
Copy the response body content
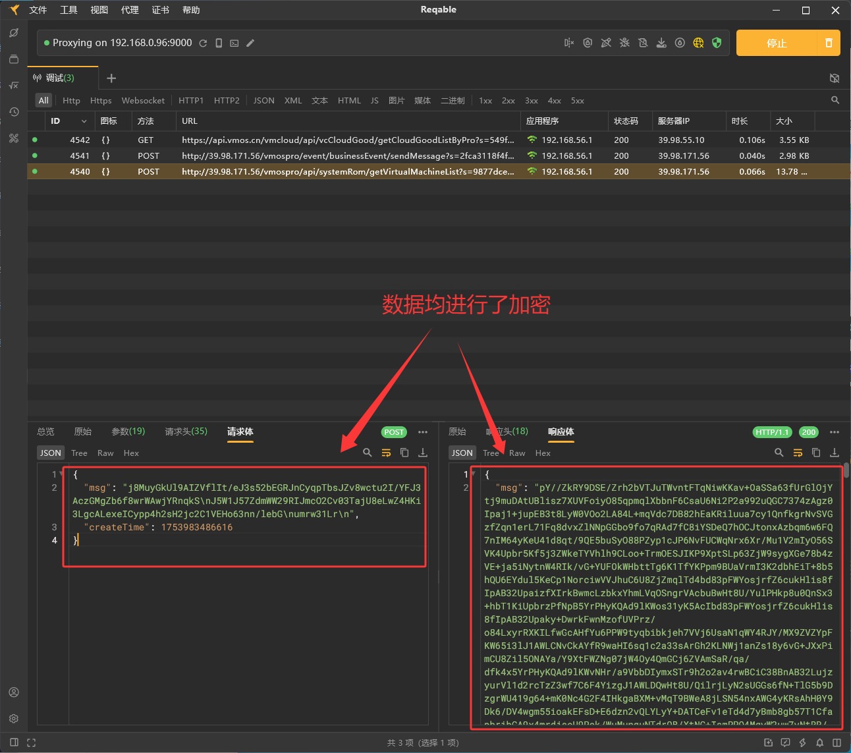coord(816,453)
